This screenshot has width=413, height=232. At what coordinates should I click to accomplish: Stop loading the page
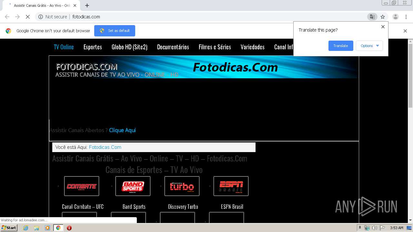click(x=28, y=17)
